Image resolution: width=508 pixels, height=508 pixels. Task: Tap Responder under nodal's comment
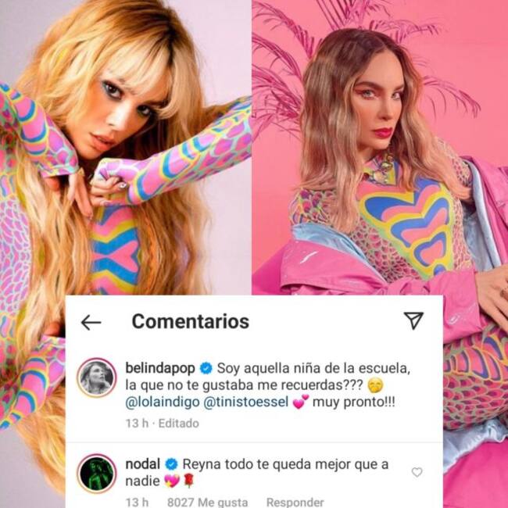(295, 503)
